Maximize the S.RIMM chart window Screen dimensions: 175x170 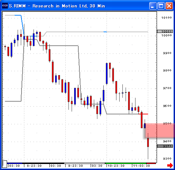[x=161, y=6]
